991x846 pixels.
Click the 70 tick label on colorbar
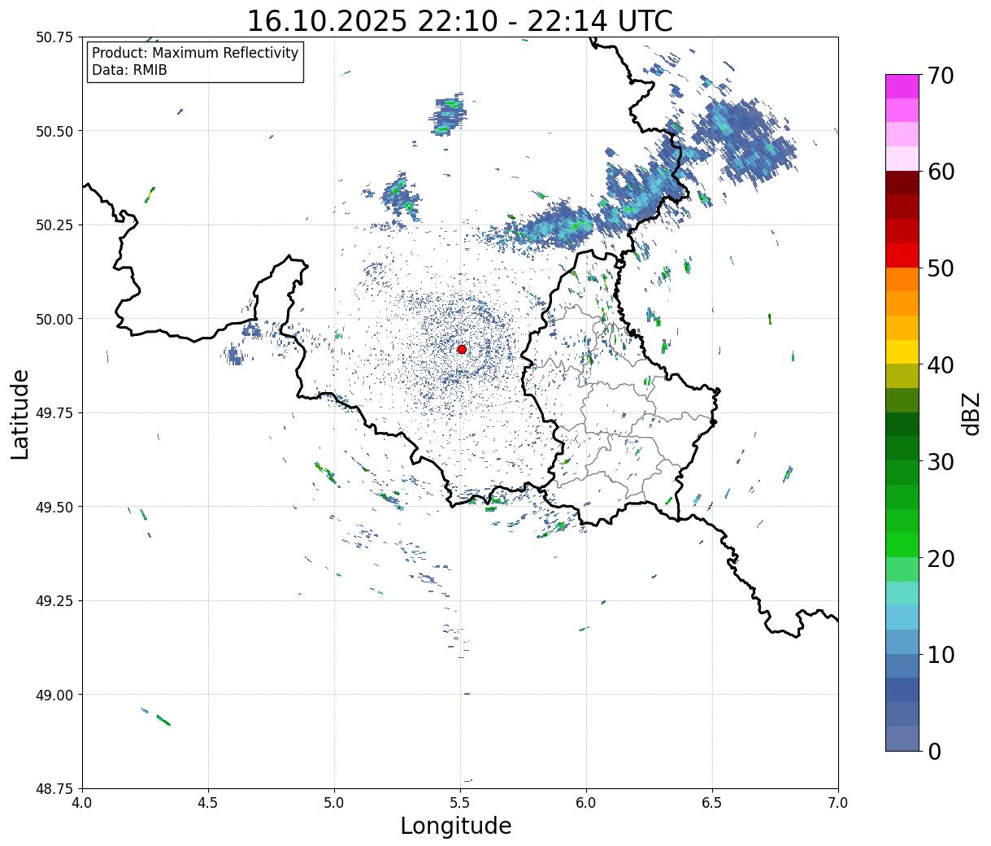click(941, 76)
